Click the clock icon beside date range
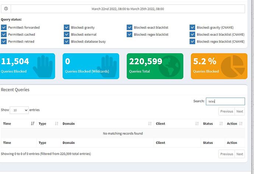The image size is (254, 174). [6, 9]
